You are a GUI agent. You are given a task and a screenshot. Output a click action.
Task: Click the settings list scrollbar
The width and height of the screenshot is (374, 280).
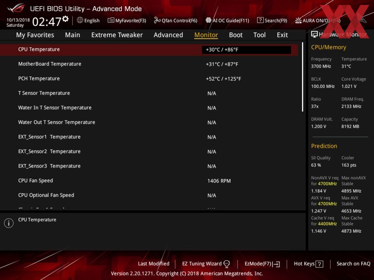coord(302,77)
